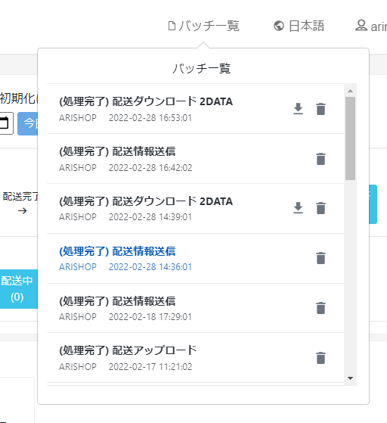Select 配送ダウンロード 2DATA entry from 16:53:01

click(x=195, y=109)
